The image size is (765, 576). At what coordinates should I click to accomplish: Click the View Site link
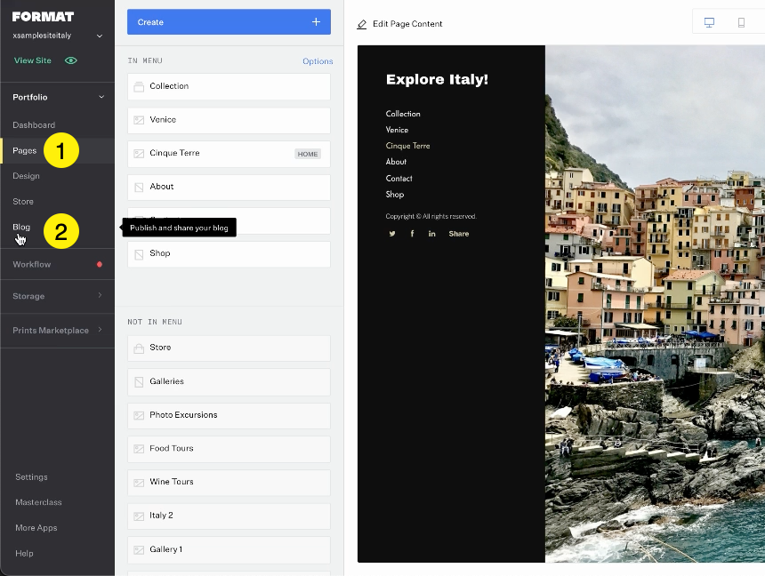click(33, 60)
